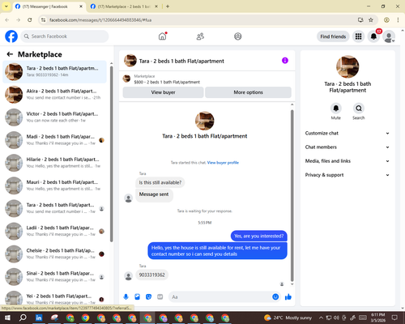Open emoji picker in message box

click(275, 297)
